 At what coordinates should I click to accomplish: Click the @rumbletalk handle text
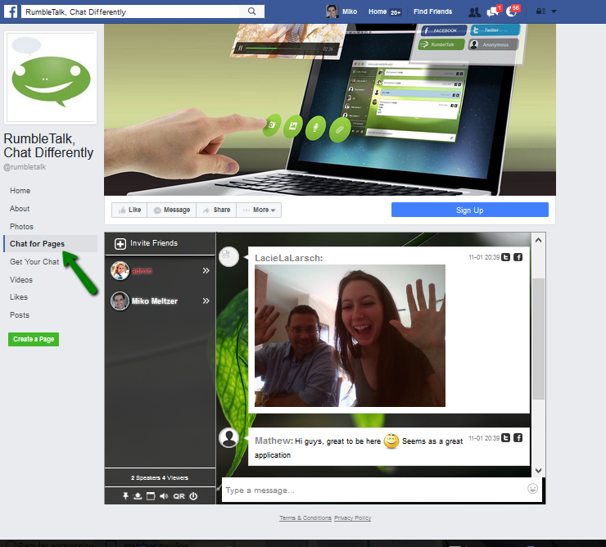coord(25,167)
